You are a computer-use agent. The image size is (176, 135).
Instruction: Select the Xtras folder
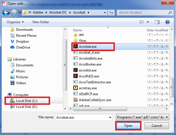point(80,41)
